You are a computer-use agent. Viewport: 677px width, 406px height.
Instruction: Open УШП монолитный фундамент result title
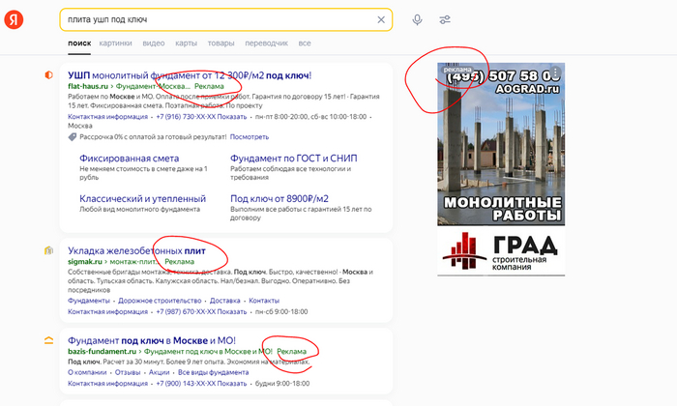(190, 74)
